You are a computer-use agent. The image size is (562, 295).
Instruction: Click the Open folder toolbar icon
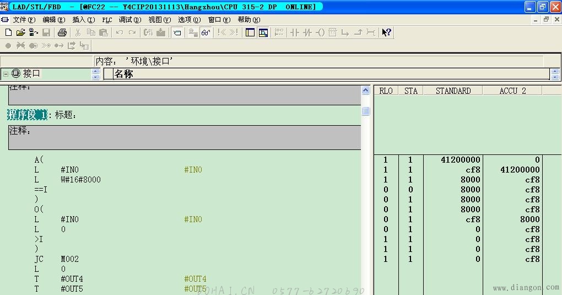[x=20, y=33]
